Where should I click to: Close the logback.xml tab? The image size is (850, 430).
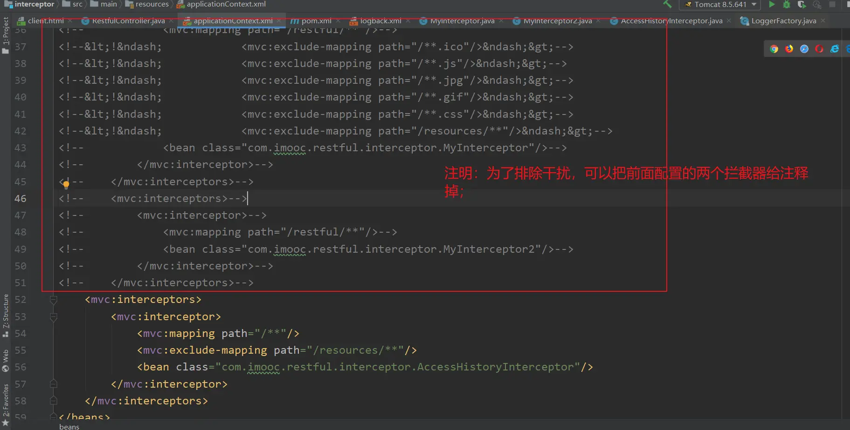[408, 21]
